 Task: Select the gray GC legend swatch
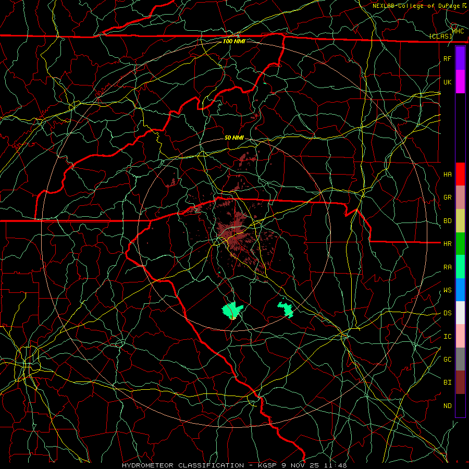click(x=460, y=359)
